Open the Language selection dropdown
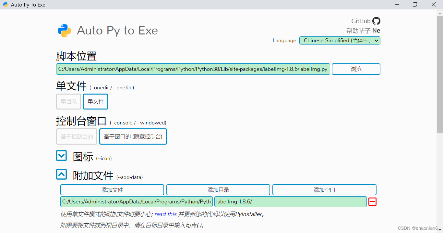This screenshot has height=233, width=443. 339,40
